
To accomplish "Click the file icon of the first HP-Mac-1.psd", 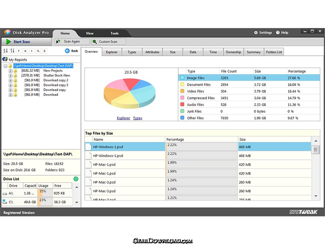I will point(88,165).
